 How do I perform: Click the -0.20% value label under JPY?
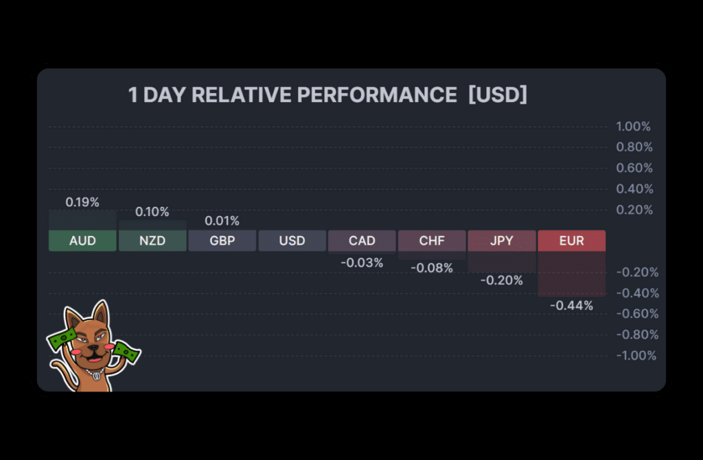coord(501,280)
